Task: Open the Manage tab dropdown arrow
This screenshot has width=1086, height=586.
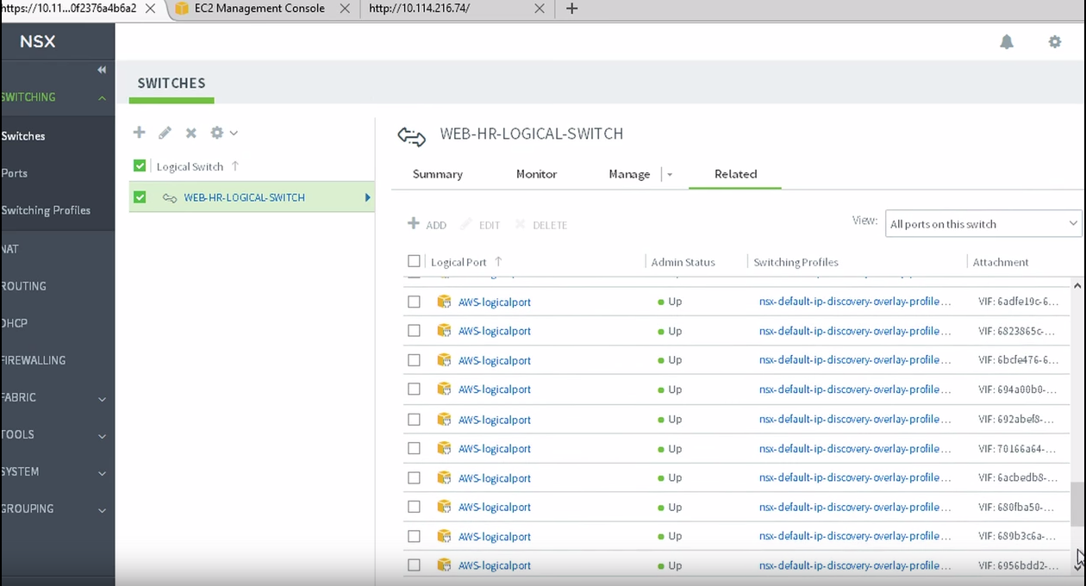Action: [x=669, y=175]
